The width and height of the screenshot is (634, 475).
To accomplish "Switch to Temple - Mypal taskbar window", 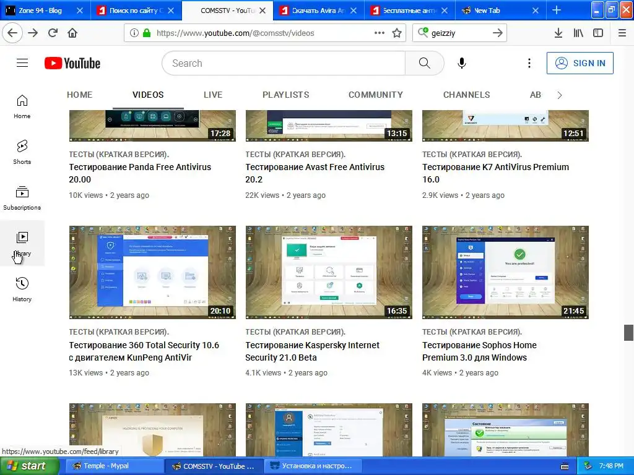I will [x=115, y=466].
